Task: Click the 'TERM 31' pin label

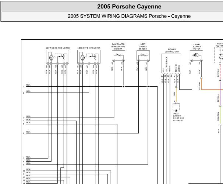Action: [x=176, y=68]
